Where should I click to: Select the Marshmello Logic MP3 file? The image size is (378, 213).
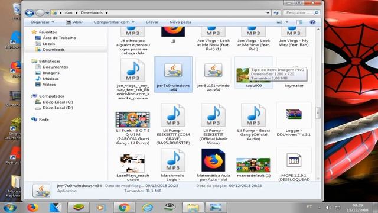[x=172, y=165]
